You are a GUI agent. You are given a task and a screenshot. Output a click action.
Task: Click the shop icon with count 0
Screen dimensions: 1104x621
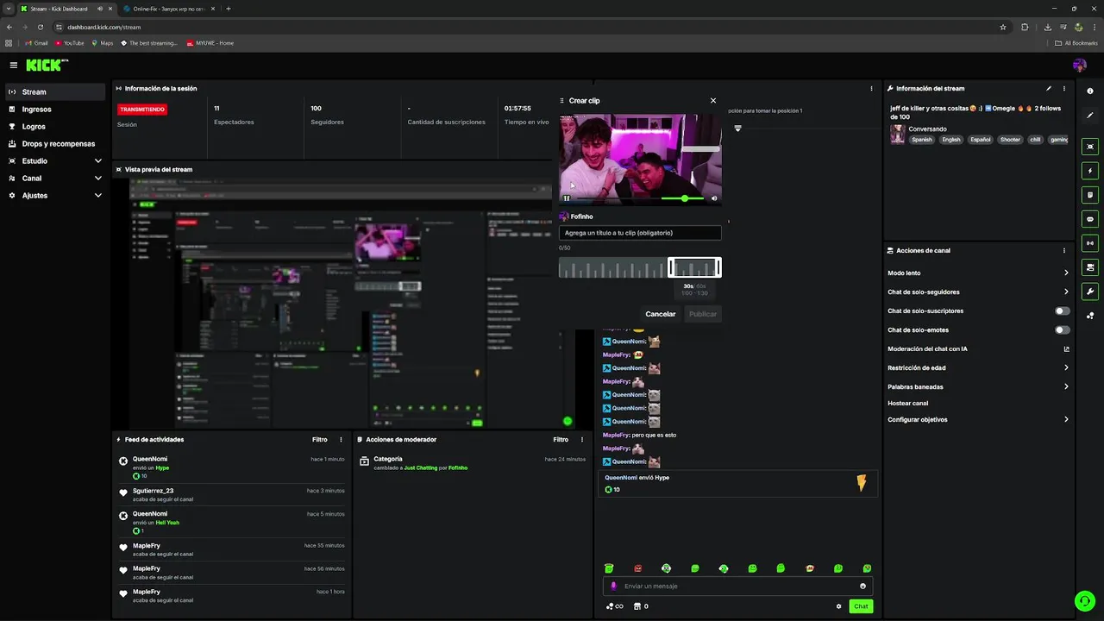[x=641, y=606]
